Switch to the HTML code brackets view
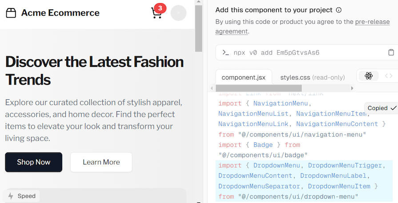This screenshot has height=203, width=398. pos(388,76)
